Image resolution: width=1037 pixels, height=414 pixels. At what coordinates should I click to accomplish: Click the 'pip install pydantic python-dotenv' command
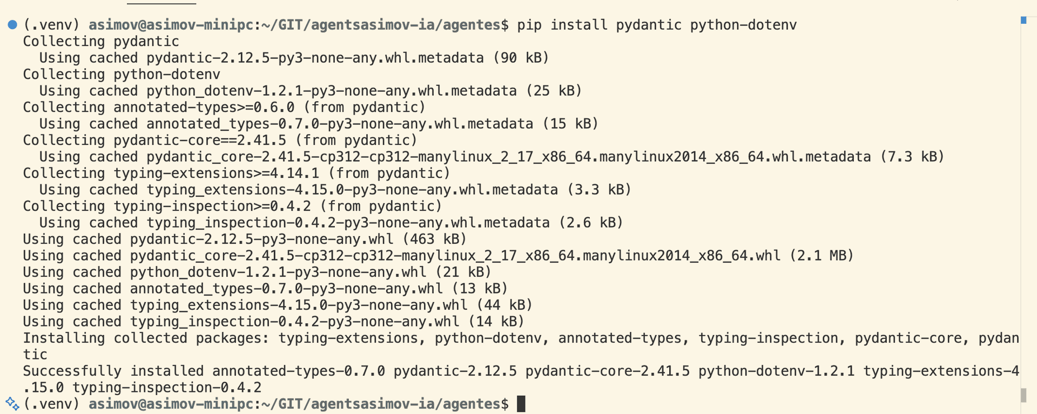pos(656,25)
